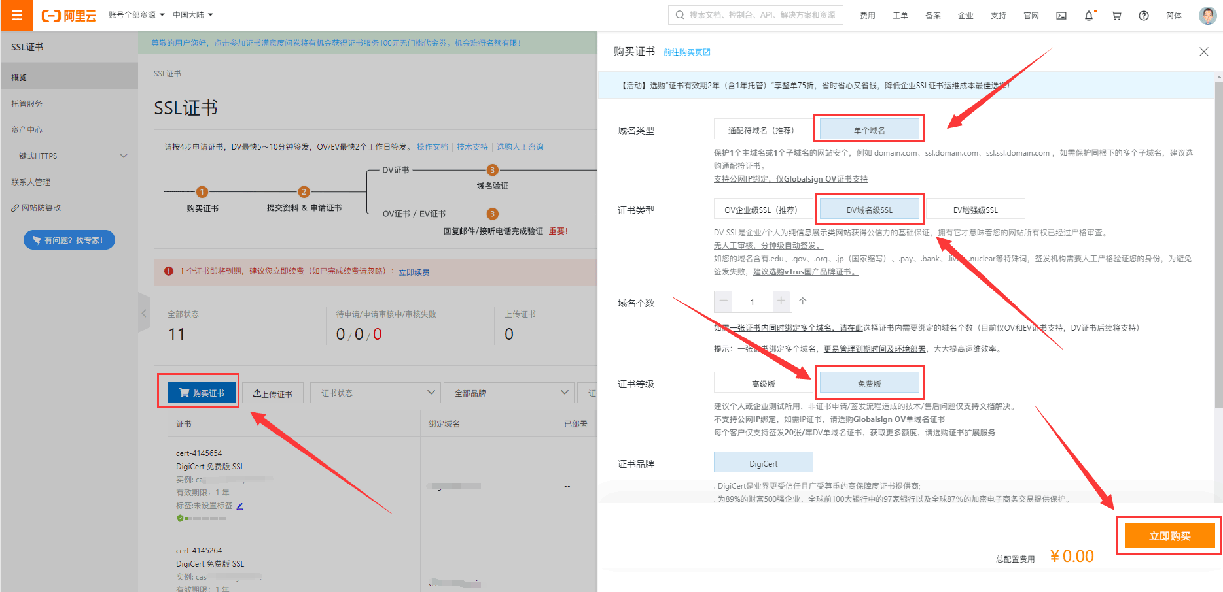Open 操作文档 link
Viewport: 1223px width, 592px height.
(x=433, y=147)
